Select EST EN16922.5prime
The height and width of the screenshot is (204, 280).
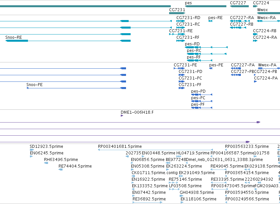click(x=133, y=183)
